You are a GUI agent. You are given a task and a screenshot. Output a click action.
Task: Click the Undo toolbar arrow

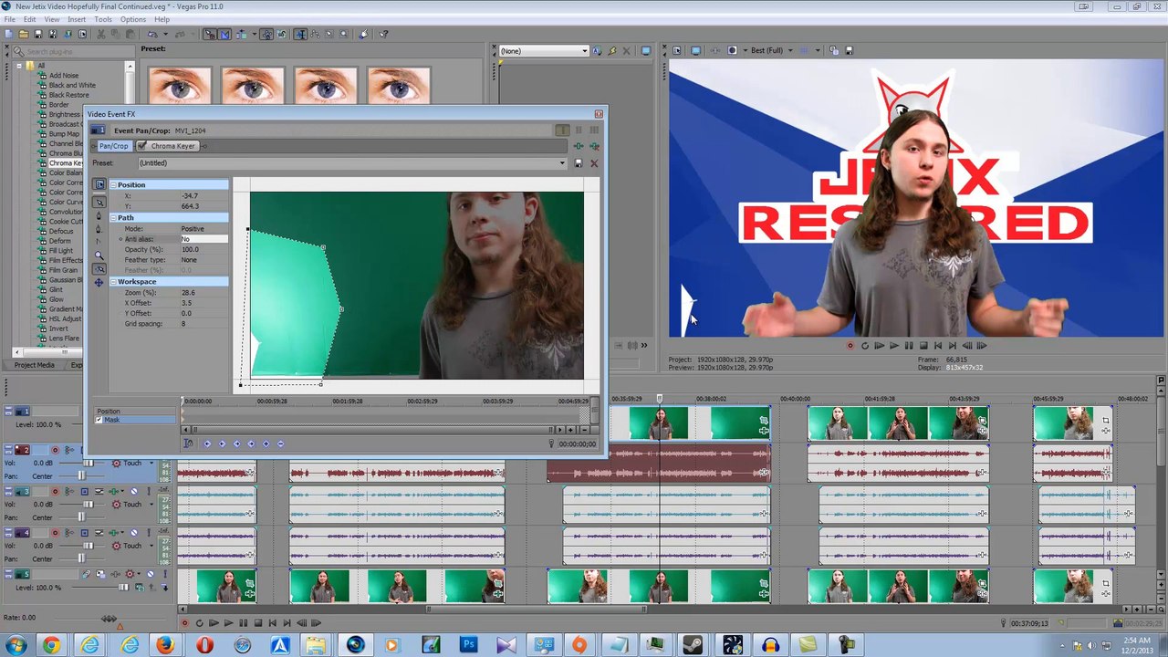153,35
